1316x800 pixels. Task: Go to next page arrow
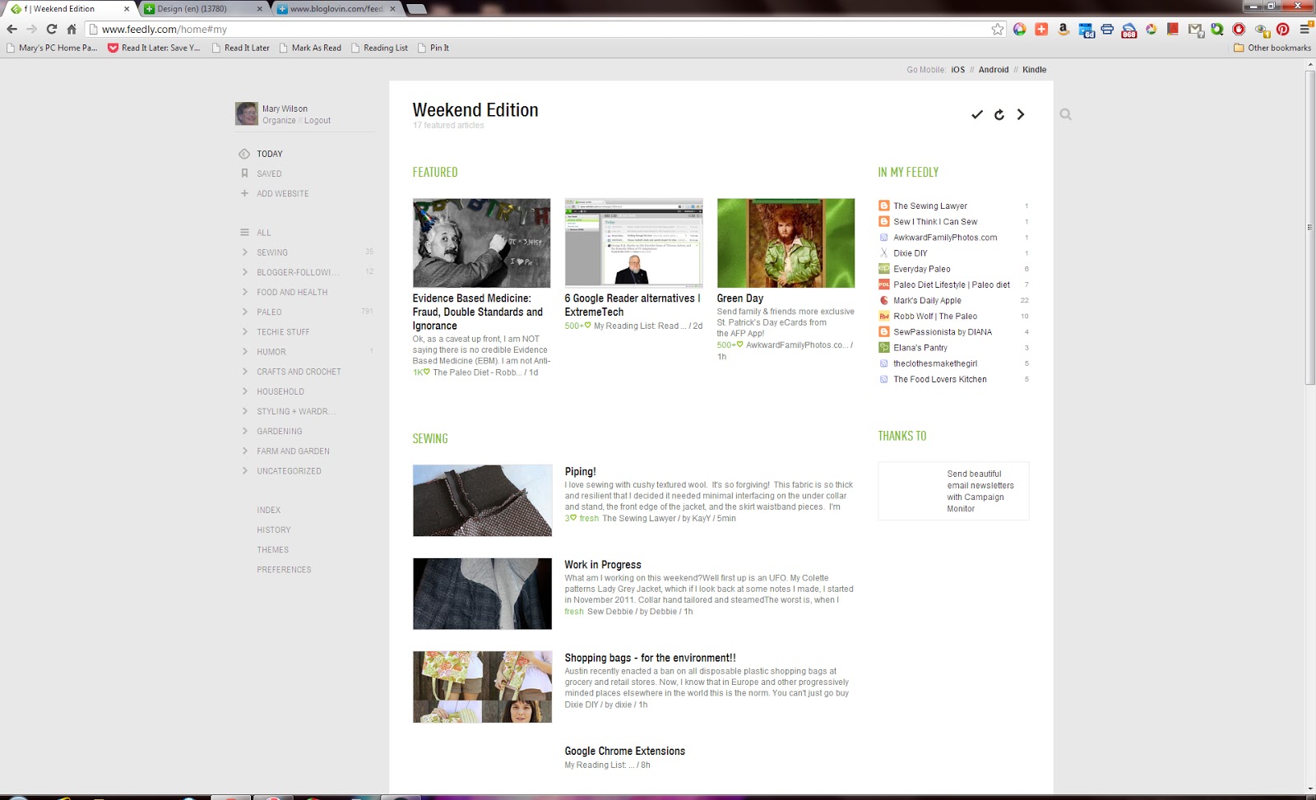[1021, 114]
